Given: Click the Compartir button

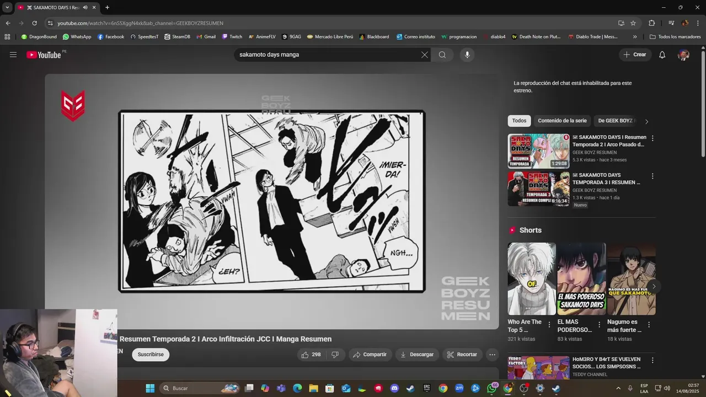Looking at the screenshot, I should tap(370, 355).
